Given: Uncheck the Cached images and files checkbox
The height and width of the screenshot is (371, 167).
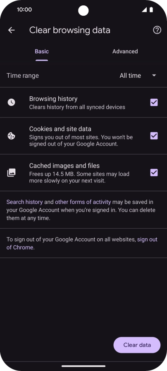Looking at the screenshot, I should coord(154,173).
